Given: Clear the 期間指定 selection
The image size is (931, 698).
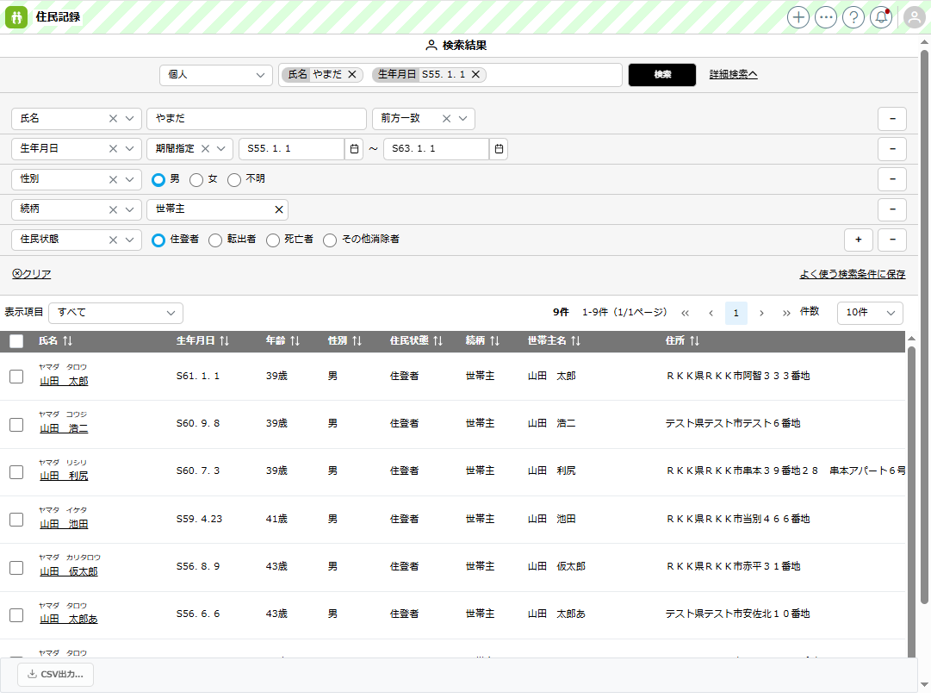Looking at the screenshot, I should point(205,148).
